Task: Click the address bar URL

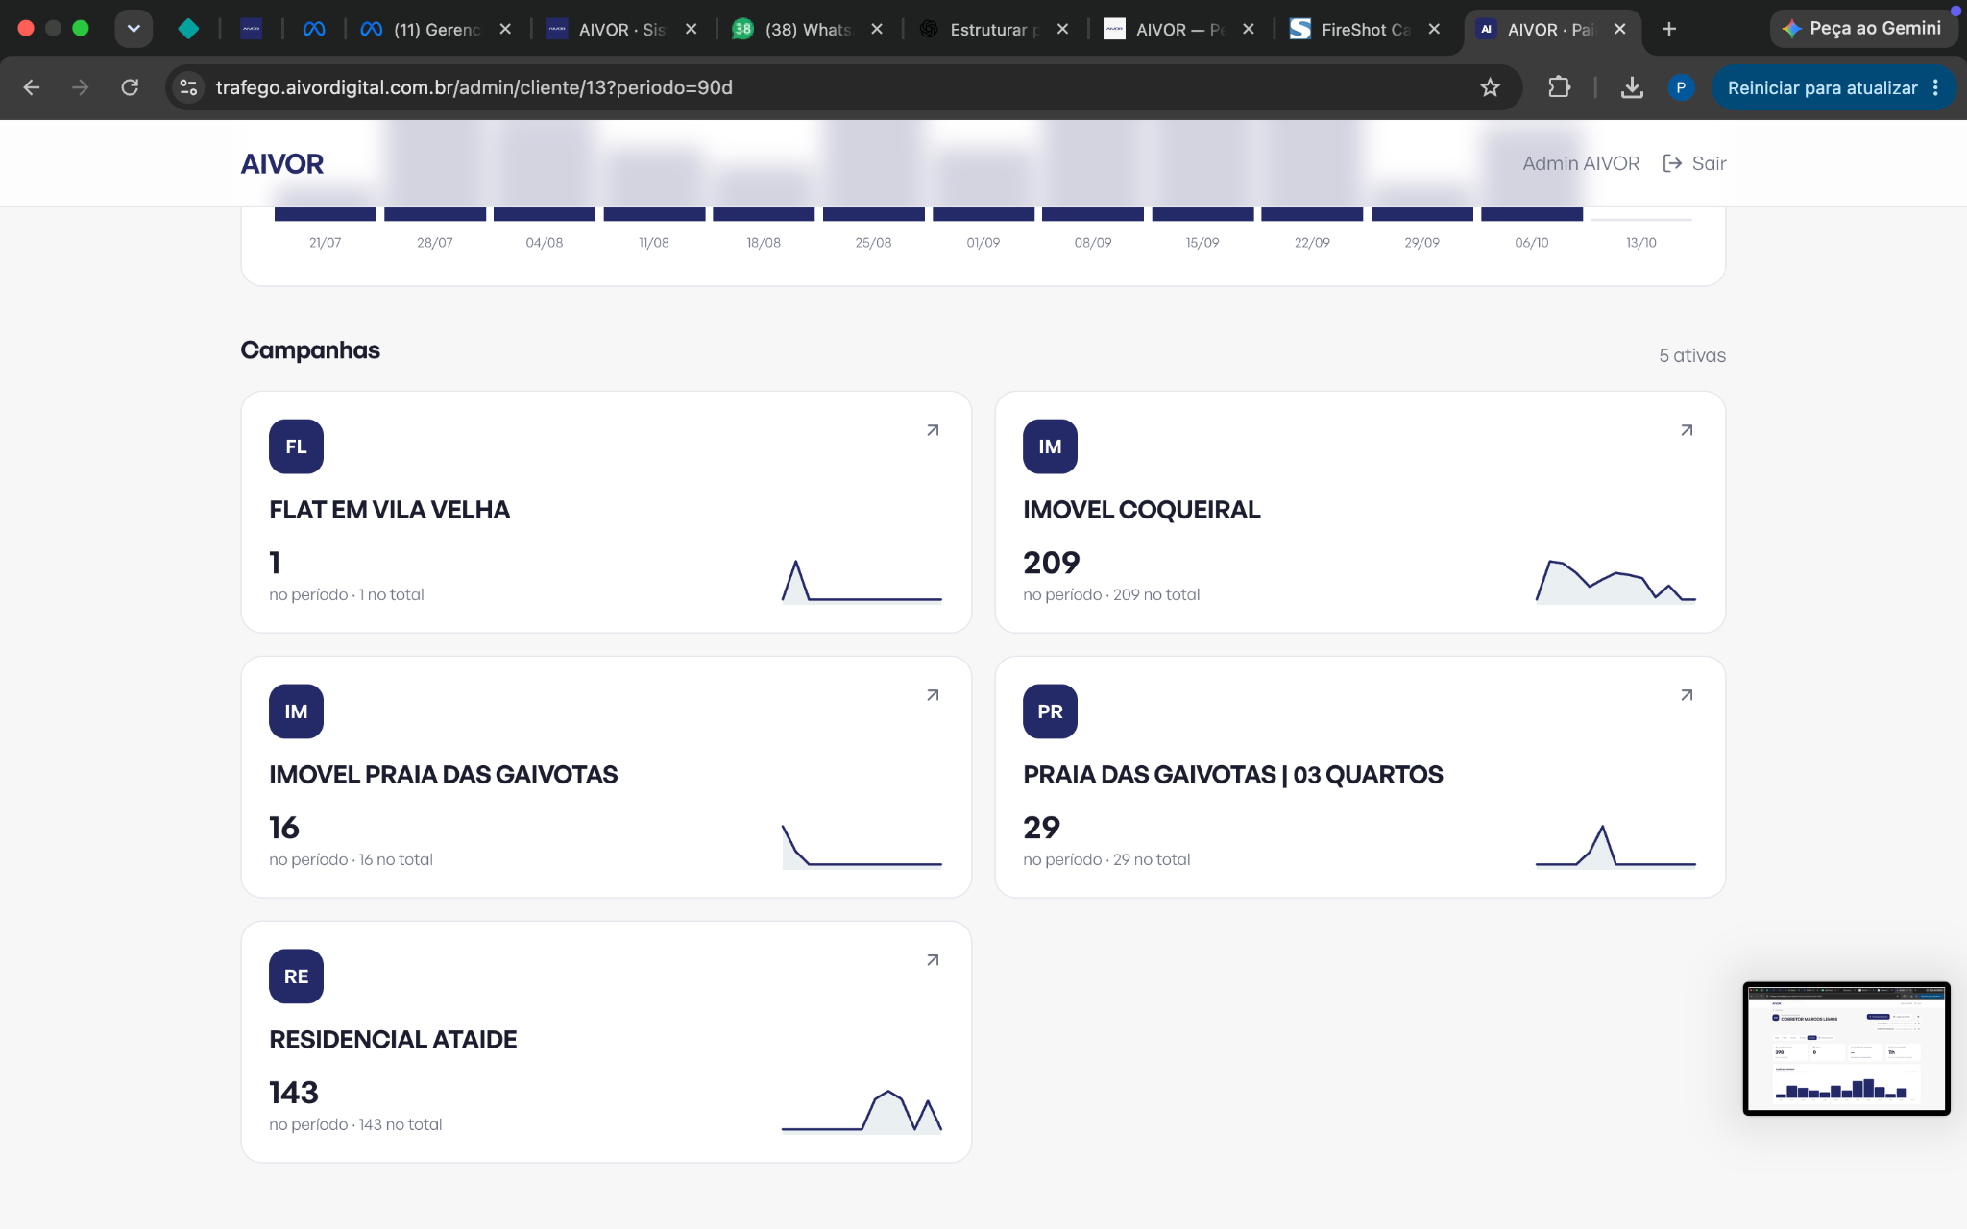Action: 474,87
